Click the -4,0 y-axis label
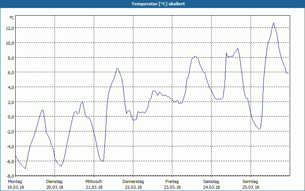This screenshot has height=191, width=305. pos(10,147)
